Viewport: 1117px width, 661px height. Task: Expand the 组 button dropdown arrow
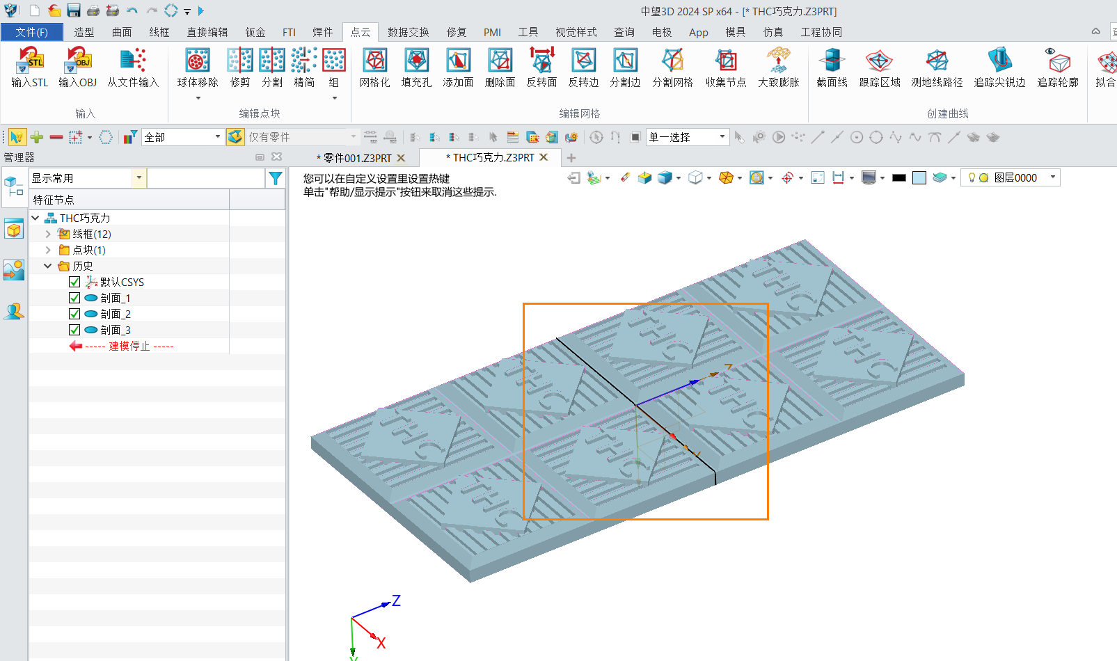(x=334, y=98)
